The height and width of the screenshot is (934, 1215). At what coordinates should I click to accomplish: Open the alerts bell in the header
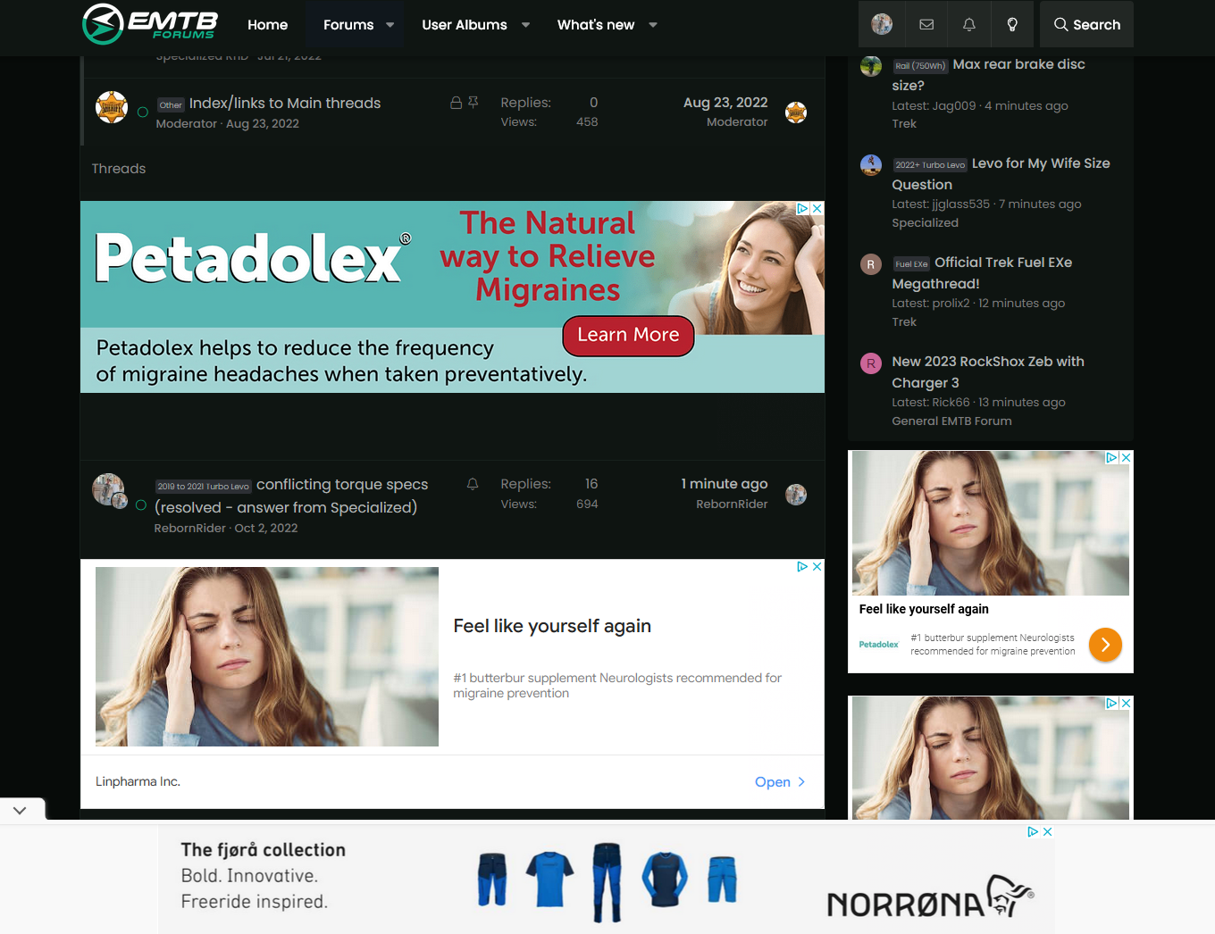[969, 24]
